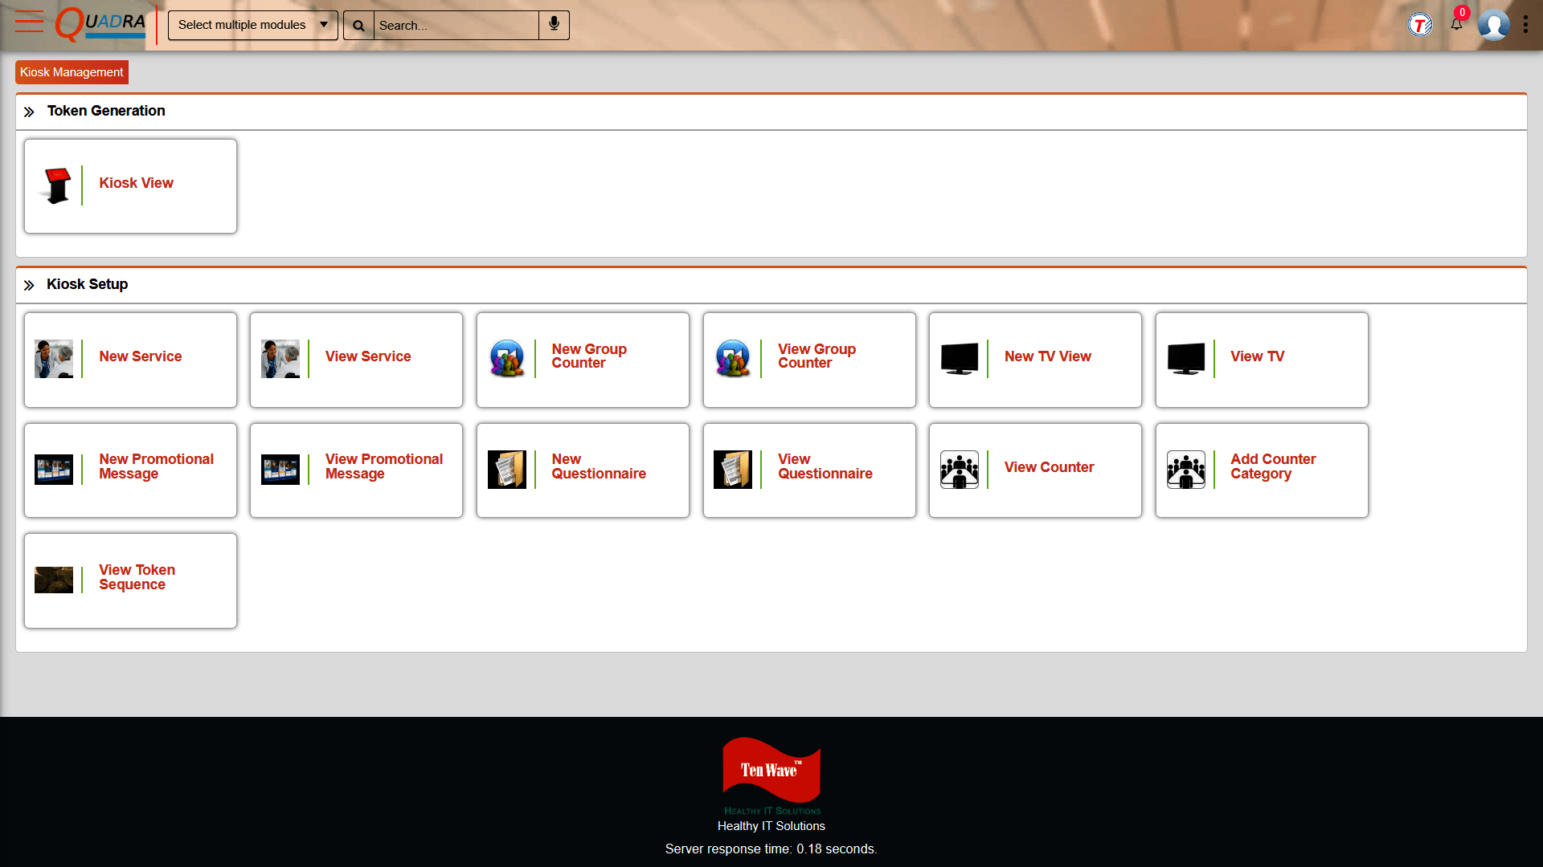Collapse the Kiosk Setup section chevron
The width and height of the screenshot is (1543, 867).
[x=30, y=284]
